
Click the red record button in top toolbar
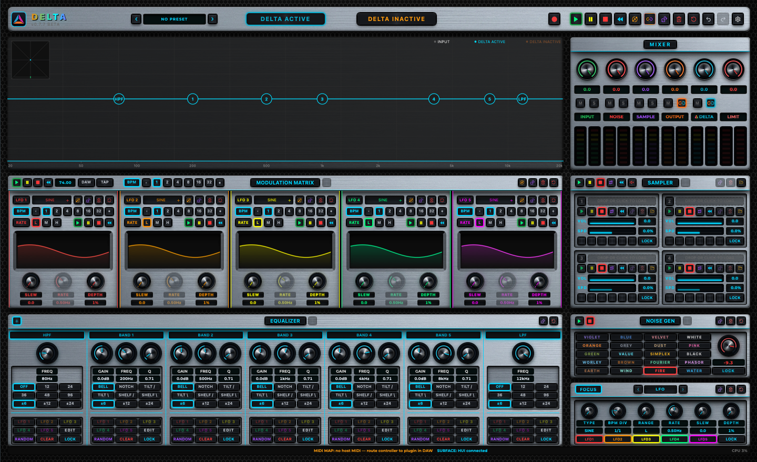(x=554, y=19)
